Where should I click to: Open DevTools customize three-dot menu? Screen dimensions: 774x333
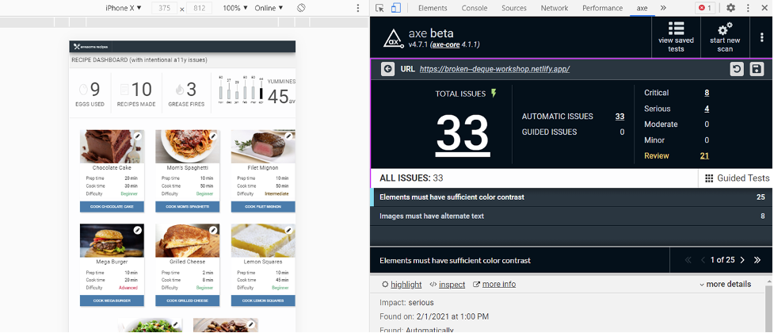click(749, 8)
